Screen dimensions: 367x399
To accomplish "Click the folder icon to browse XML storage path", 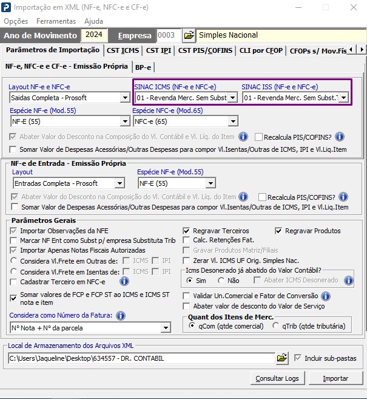I will (281, 358).
